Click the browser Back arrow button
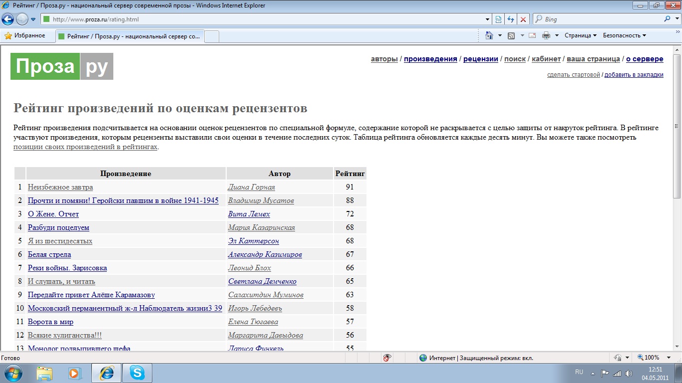 point(8,19)
